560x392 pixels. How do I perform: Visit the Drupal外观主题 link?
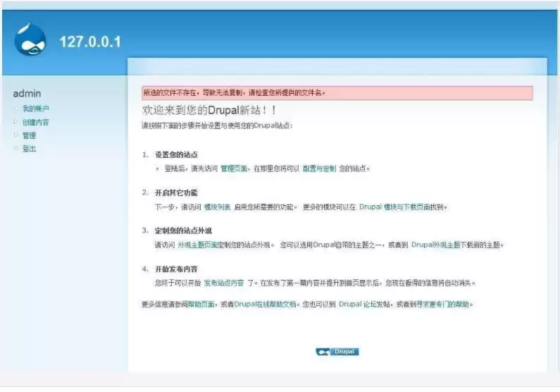click(x=436, y=245)
